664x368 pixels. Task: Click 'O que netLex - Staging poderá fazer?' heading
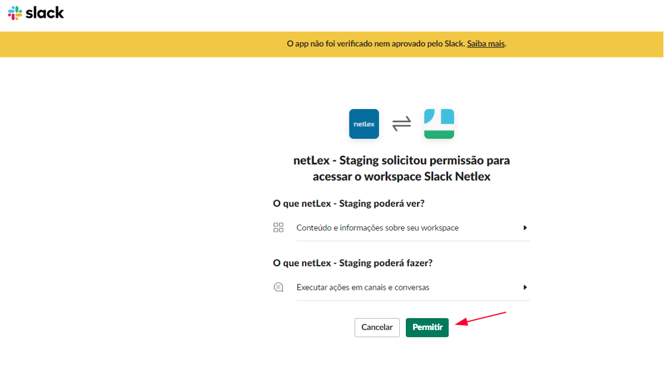pyautogui.click(x=352, y=263)
